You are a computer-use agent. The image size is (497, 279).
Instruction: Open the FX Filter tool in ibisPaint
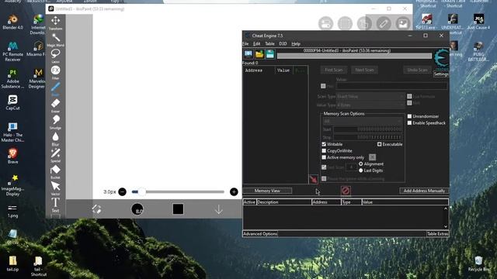(x=55, y=72)
